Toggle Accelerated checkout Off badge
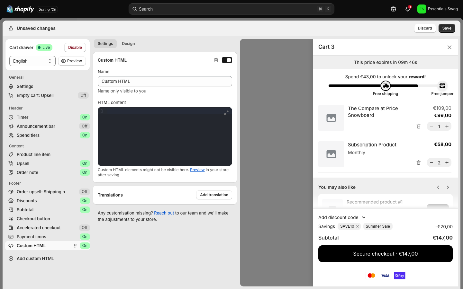The width and height of the screenshot is (463, 289). click(85, 228)
